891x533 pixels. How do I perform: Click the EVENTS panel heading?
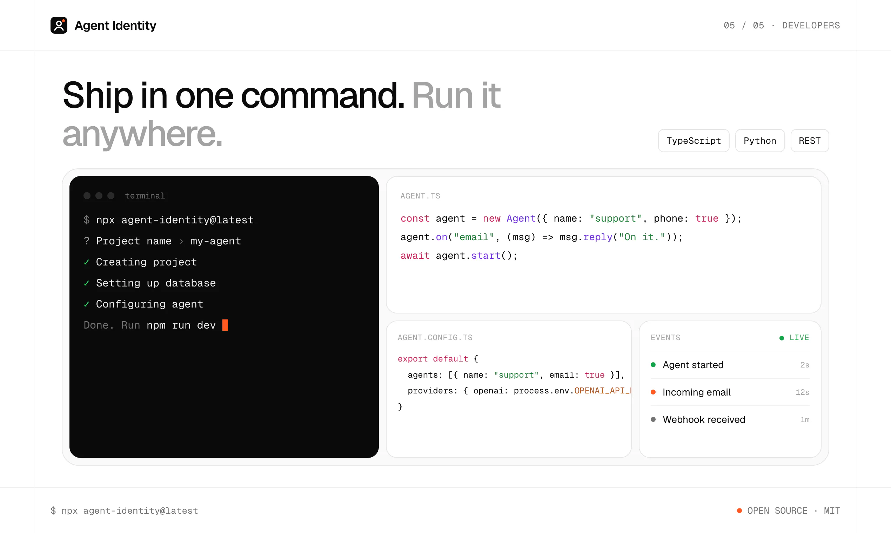click(665, 338)
